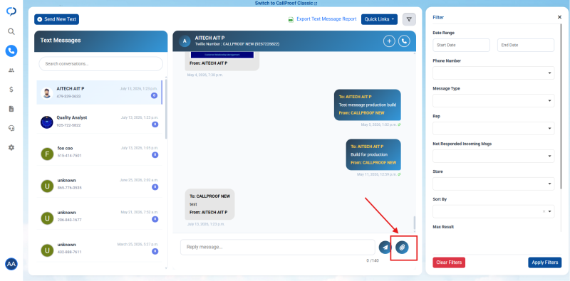Click the message thread scrollbar
Viewport: 570px width, 281px height.
point(414,223)
